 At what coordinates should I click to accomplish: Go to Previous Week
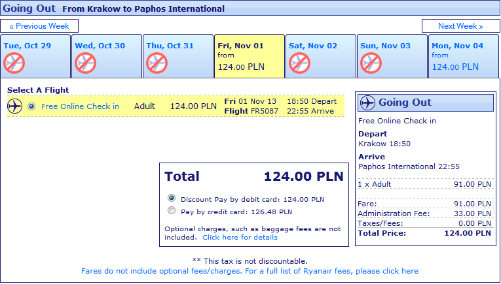pyautogui.click(x=39, y=26)
